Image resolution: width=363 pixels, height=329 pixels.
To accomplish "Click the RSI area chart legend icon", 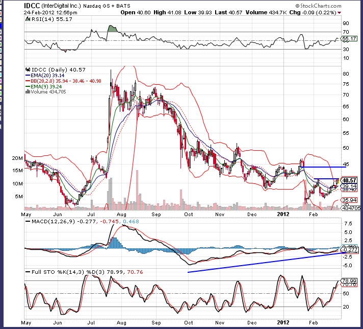I will coord(28,19).
